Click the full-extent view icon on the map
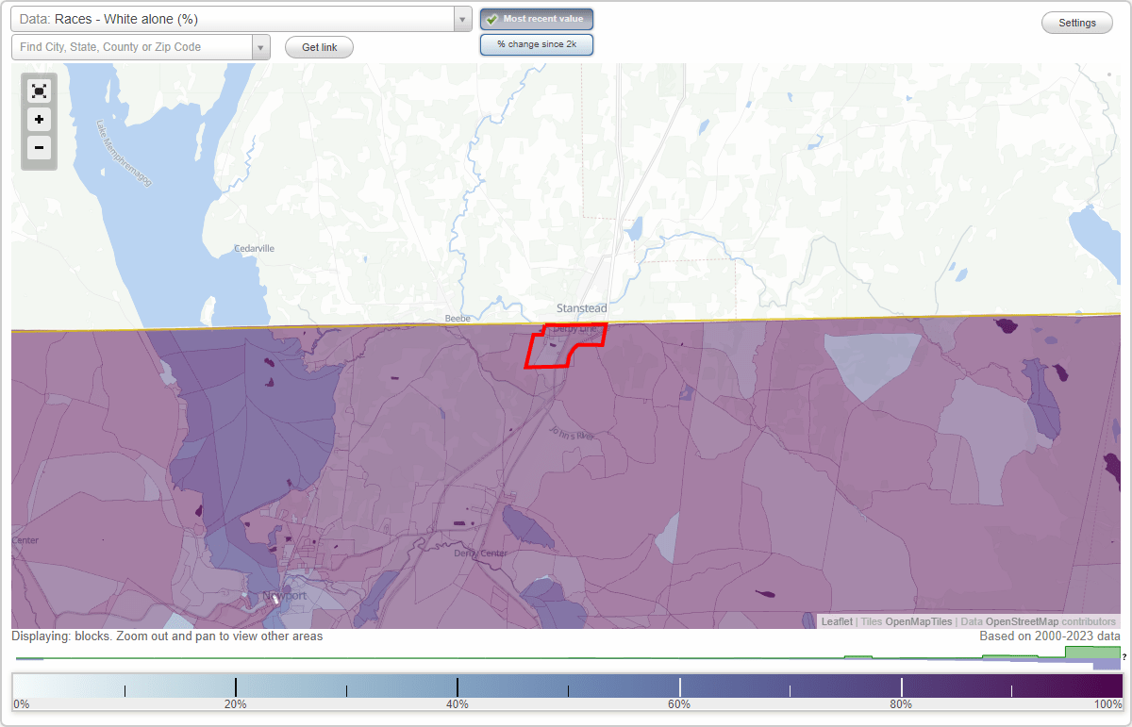The width and height of the screenshot is (1132, 727). click(39, 91)
